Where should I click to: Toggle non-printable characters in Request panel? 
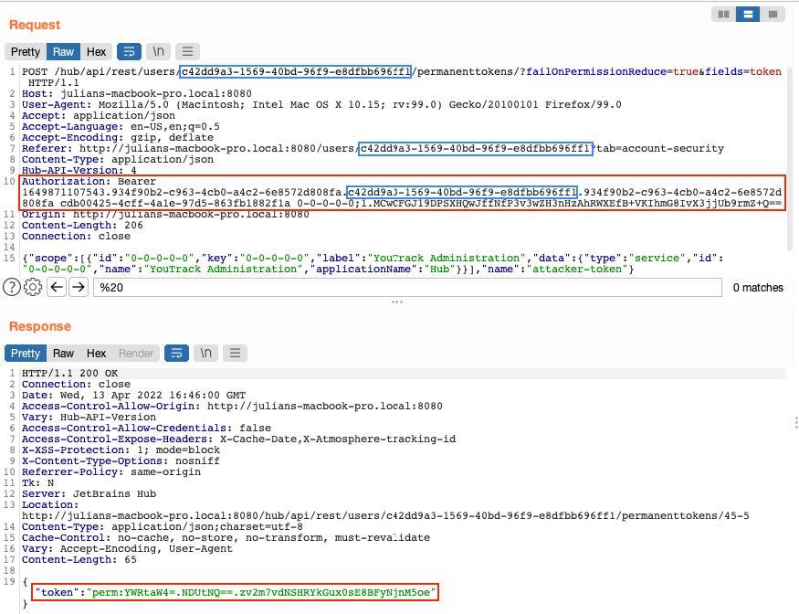pos(159,51)
